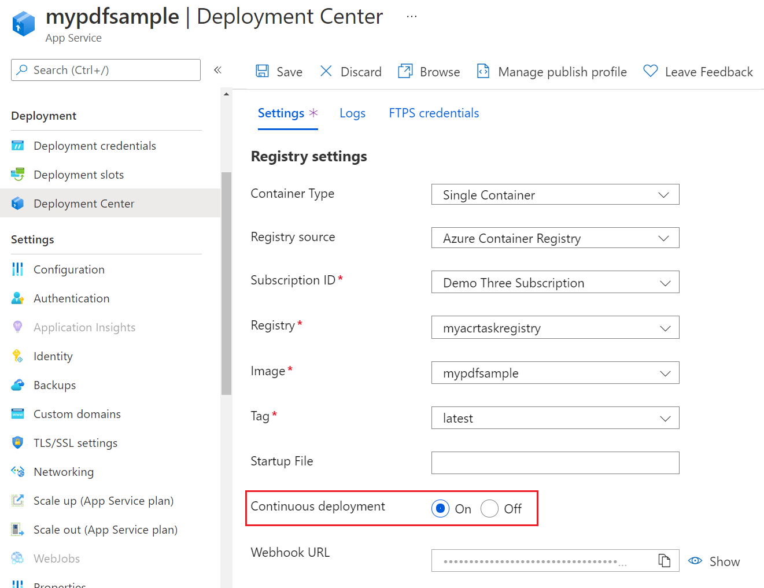The width and height of the screenshot is (764, 588).
Task: Click the Manage publish profile icon
Action: point(483,71)
